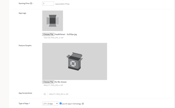The height and width of the screenshot is (108, 175).
Task: Click the 'No file chosen' text
Action: [61, 82]
